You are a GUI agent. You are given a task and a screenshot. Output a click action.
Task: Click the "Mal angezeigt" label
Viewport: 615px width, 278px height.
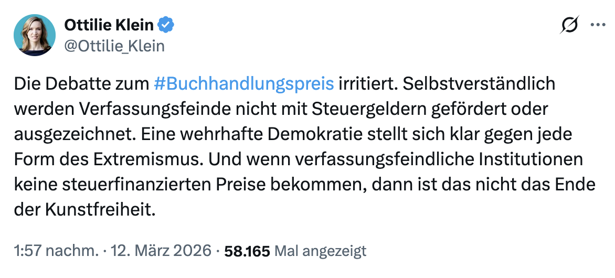click(321, 251)
